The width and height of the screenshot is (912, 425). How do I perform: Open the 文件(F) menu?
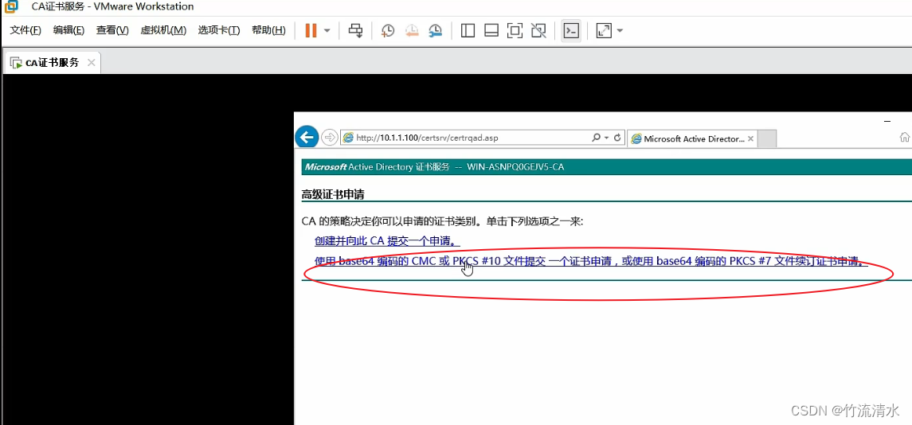click(25, 30)
